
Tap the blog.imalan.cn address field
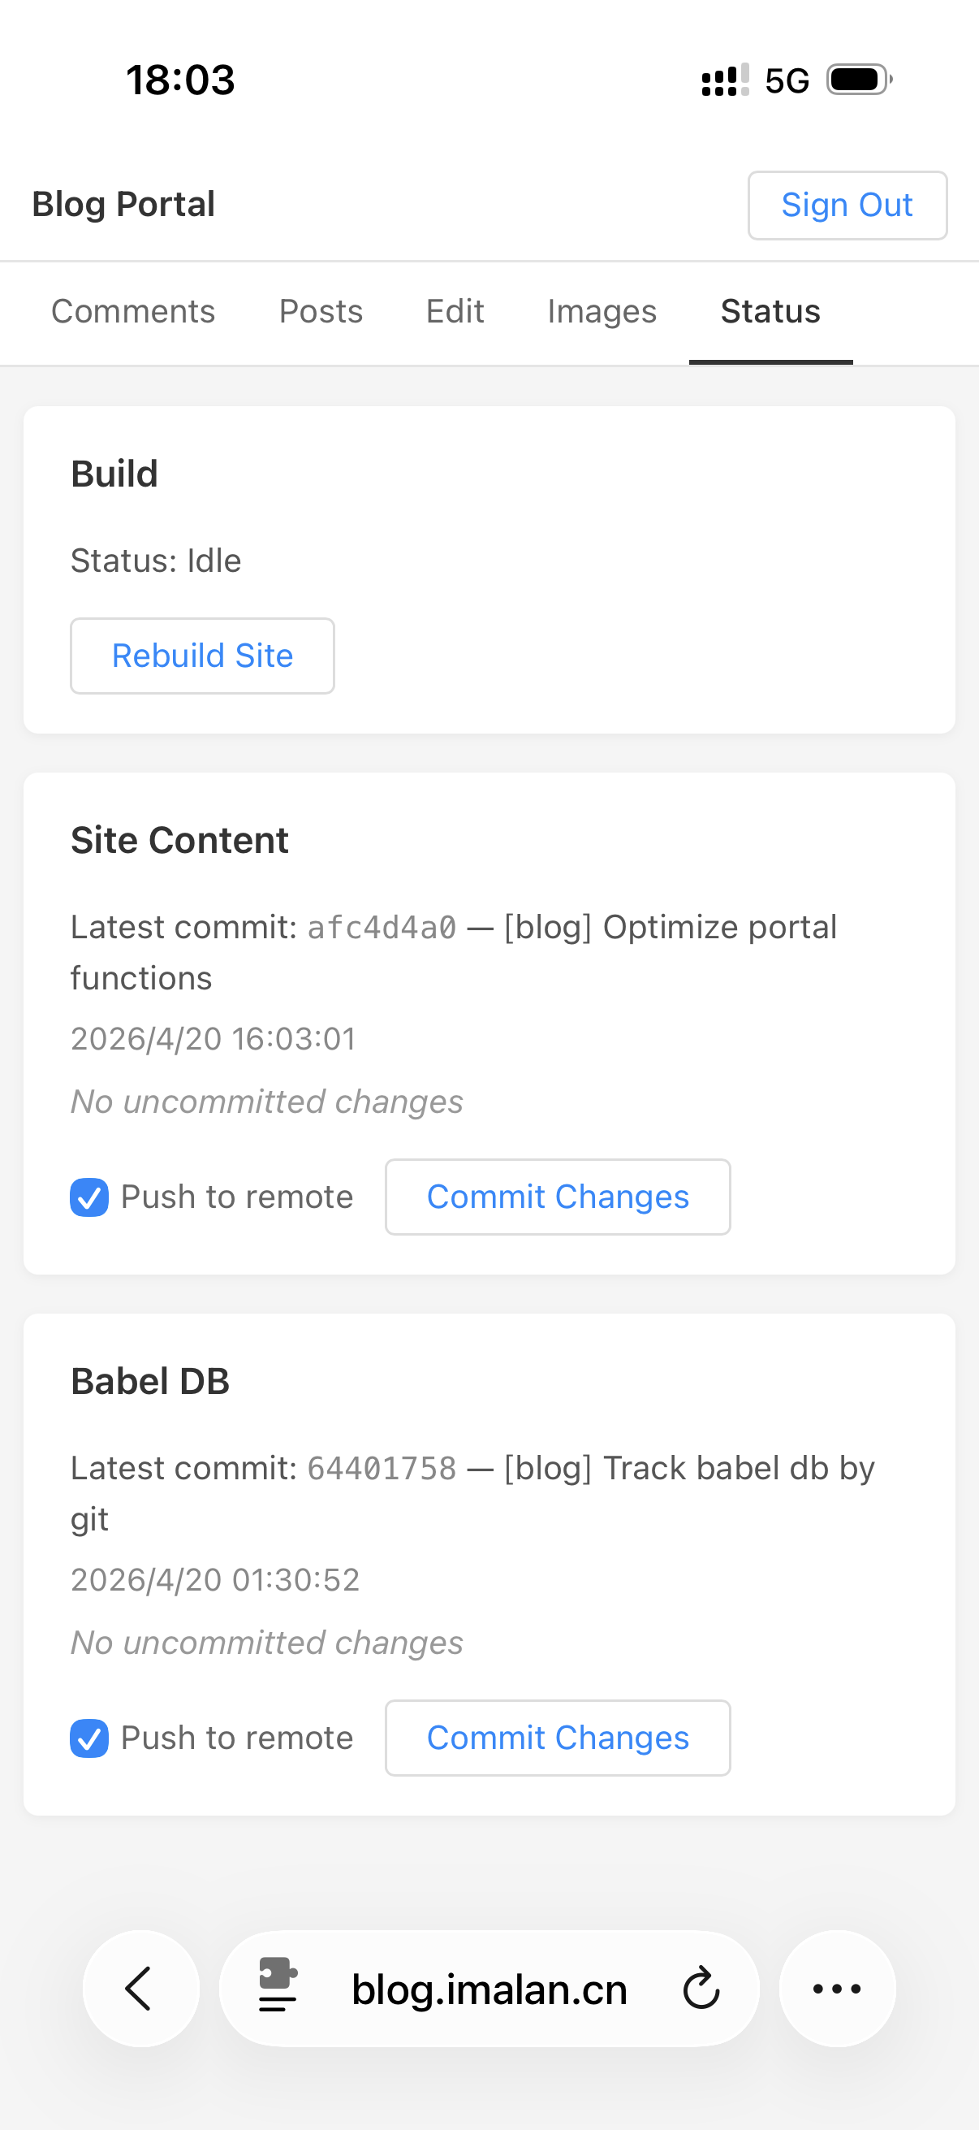click(489, 1989)
